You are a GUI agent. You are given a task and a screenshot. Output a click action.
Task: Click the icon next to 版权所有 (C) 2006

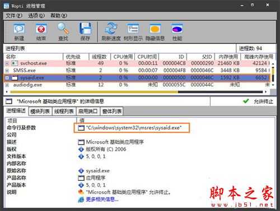point(81,150)
